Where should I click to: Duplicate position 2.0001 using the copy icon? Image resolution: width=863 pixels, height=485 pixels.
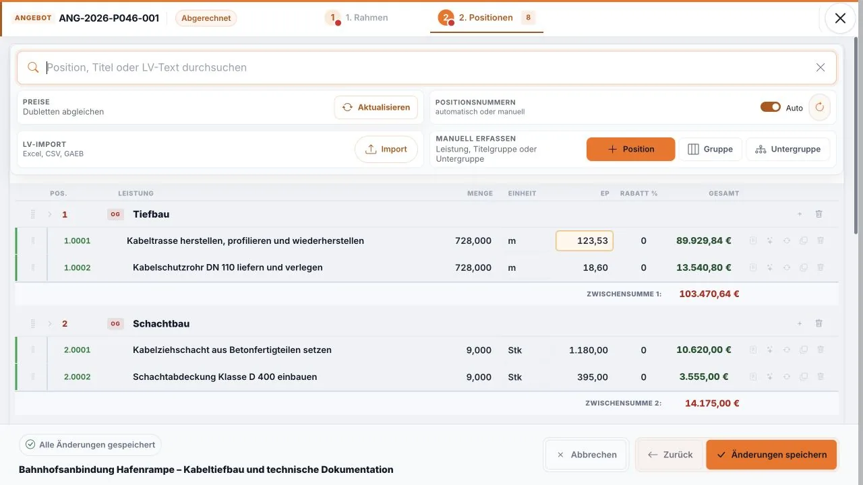(804, 350)
